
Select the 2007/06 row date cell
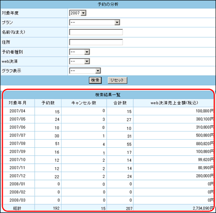point(17,127)
